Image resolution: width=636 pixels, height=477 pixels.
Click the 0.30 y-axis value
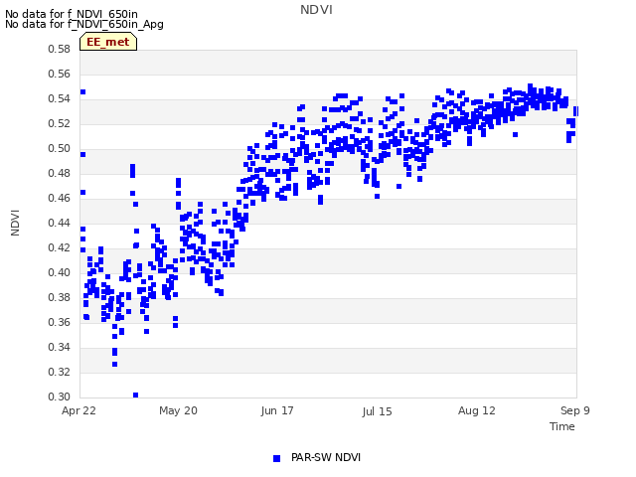tap(60, 397)
